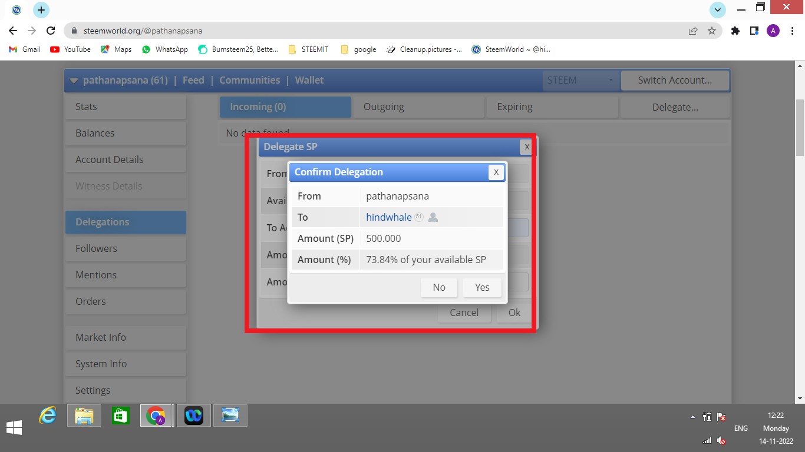The width and height of the screenshot is (805, 452).
Task: Click the network signal icon in system tray
Action: pos(707,440)
